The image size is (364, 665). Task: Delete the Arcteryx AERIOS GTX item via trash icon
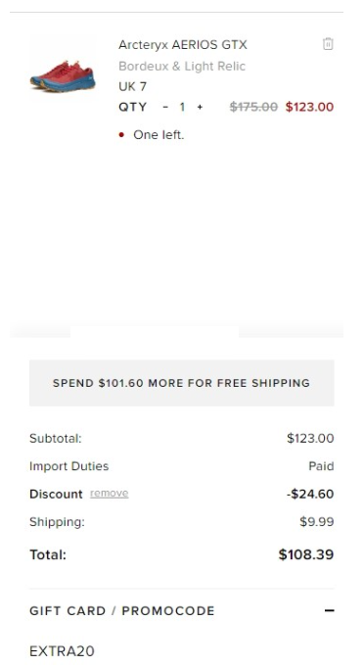coord(328,44)
